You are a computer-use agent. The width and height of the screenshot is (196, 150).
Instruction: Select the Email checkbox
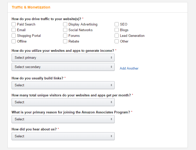pyautogui.click(x=14, y=30)
